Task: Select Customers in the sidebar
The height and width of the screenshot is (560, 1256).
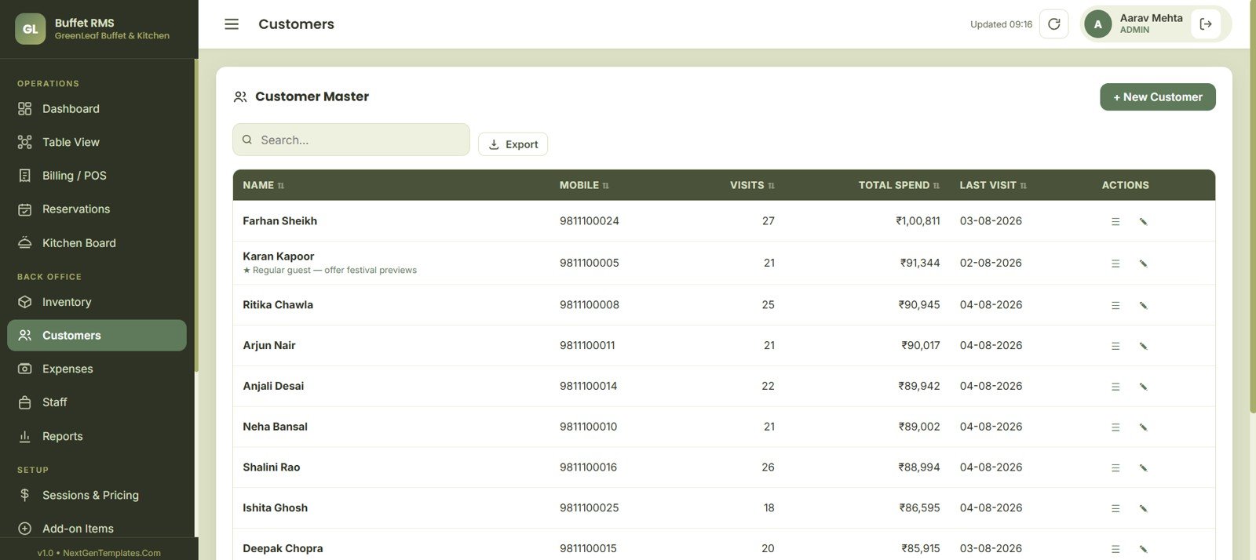Action: [97, 336]
